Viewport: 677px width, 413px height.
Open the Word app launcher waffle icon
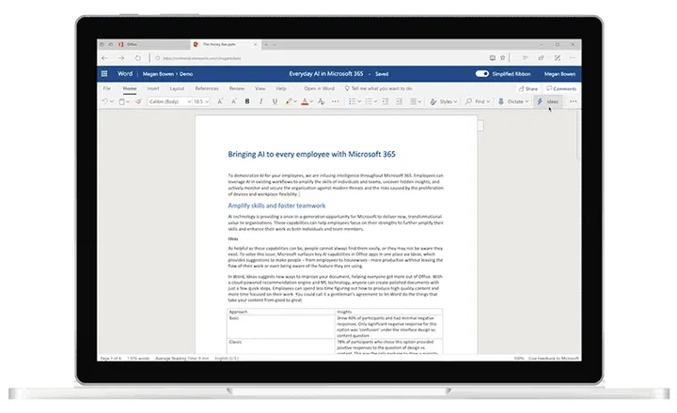pyautogui.click(x=103, y=73)
